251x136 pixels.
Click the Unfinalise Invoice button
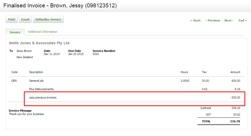pyautogui.click(x=48, y=19)
